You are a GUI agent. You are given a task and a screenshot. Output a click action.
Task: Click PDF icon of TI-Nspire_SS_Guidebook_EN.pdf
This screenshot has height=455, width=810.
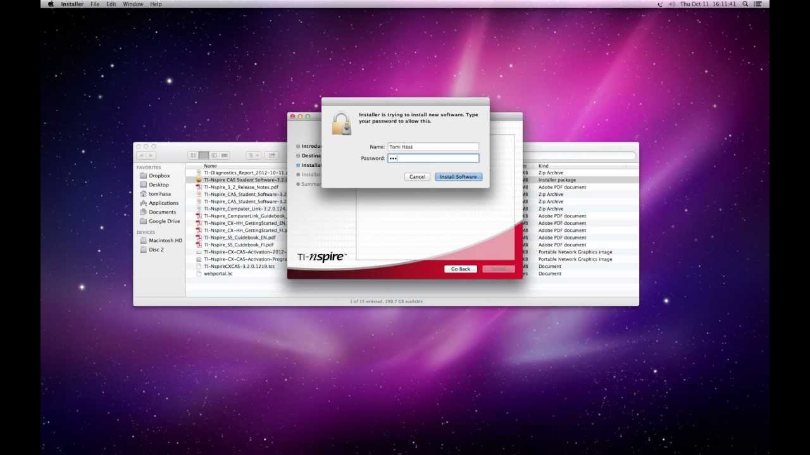click(x=199, y=238)
